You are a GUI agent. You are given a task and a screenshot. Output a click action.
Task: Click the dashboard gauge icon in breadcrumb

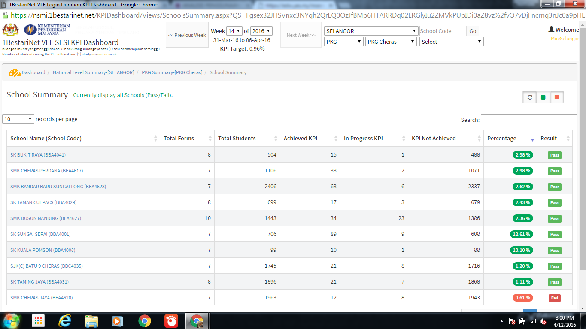click(15, 73)
